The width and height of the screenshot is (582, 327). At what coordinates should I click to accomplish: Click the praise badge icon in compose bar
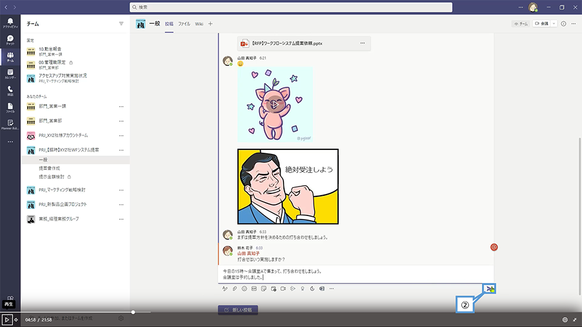[303, 289]
